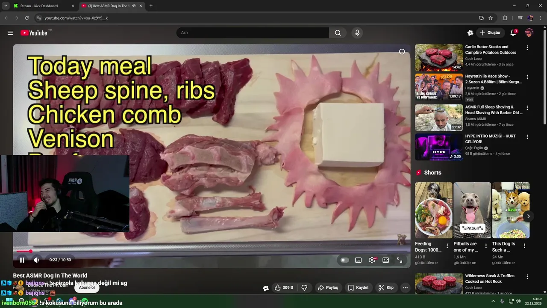Focus the Ara search field
Viewport: 547px width, 308px height.
tap(253, 33)
